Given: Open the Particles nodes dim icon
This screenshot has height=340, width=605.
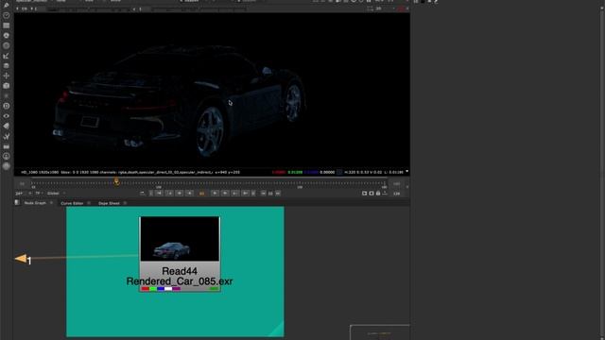Looking at the screenshot, I should [x=7, y=95].
